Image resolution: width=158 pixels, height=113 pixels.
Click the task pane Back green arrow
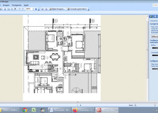[x=151, y=16]
